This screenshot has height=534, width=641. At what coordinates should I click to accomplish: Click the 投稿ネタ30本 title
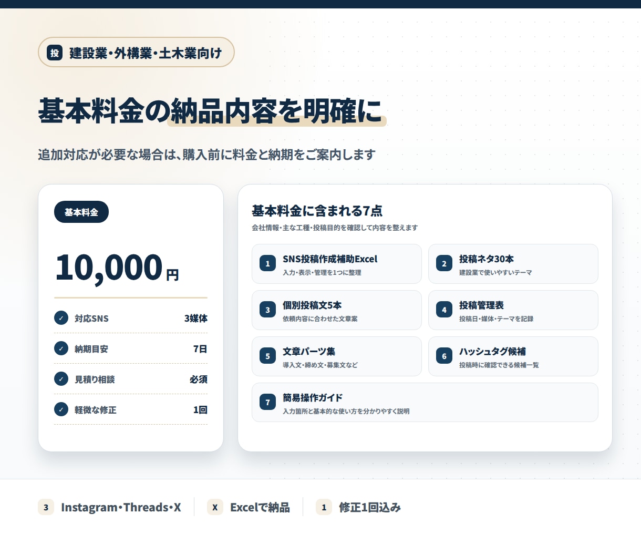[487, 259]
